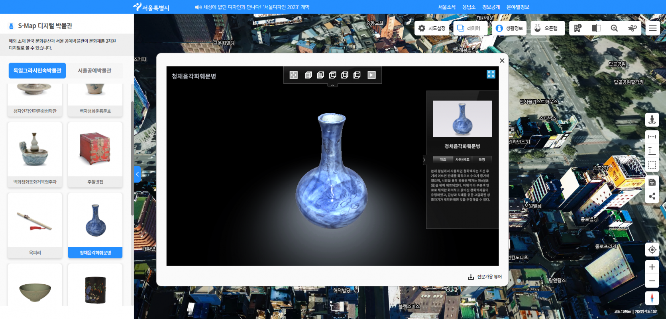Open the split-screen compare map tool
The height and width of the screenshot is (319, 666).
point(596,28)
